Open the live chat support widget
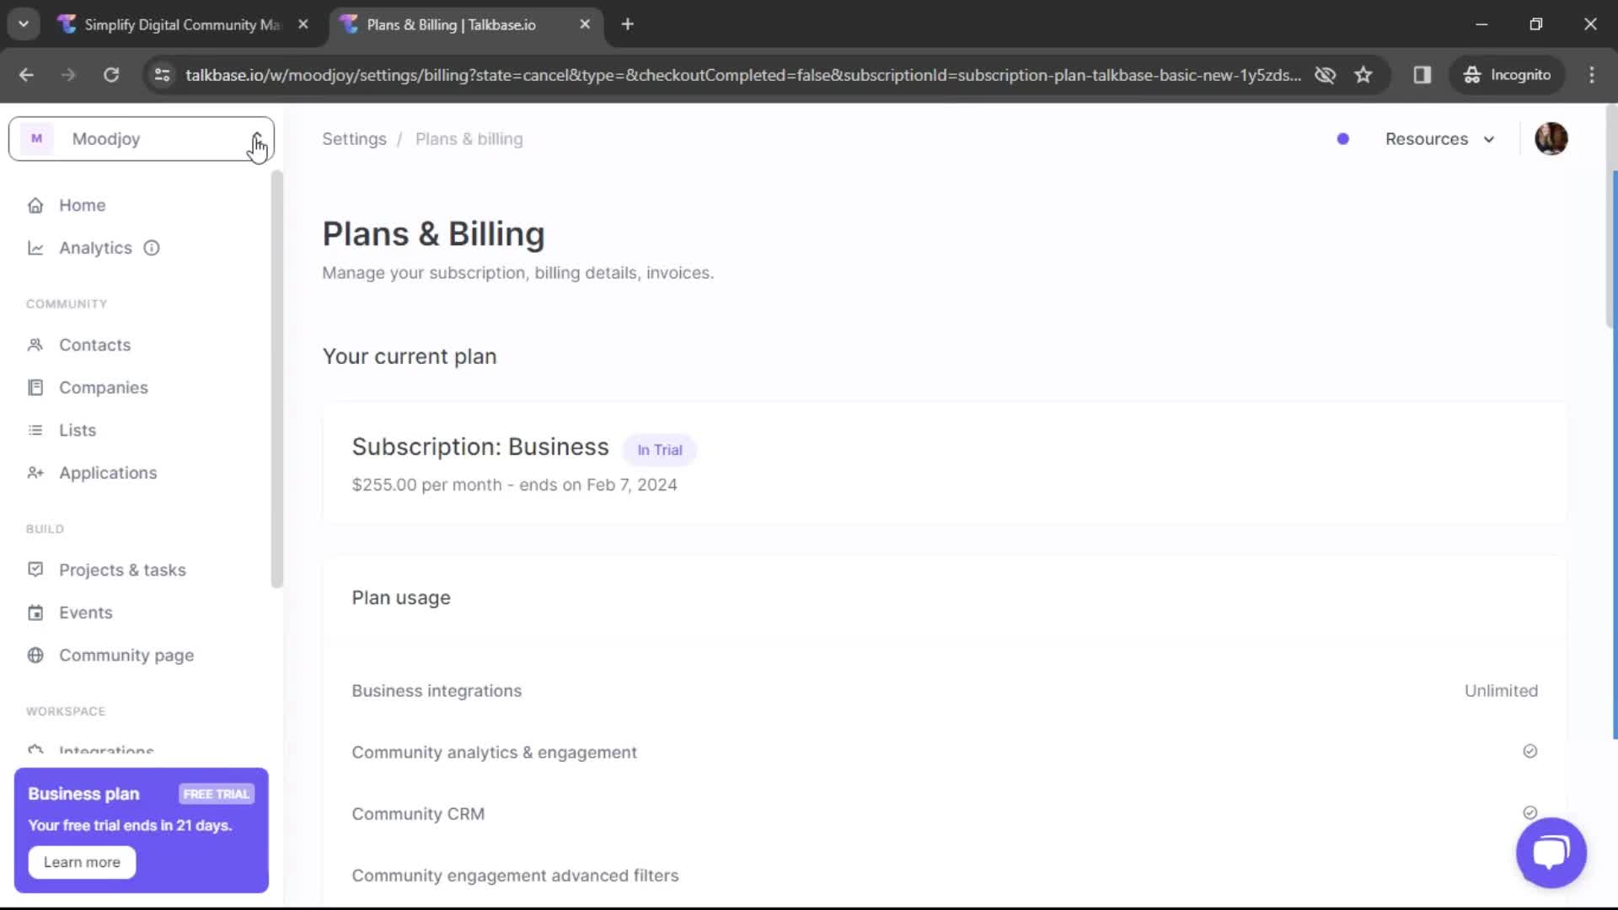The width and height of the screenshot is (1618, 910). [1551, 851]
